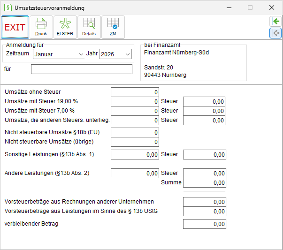
Task: Close the Umsatzsteuervoranmeldung window
Action: 272,8
